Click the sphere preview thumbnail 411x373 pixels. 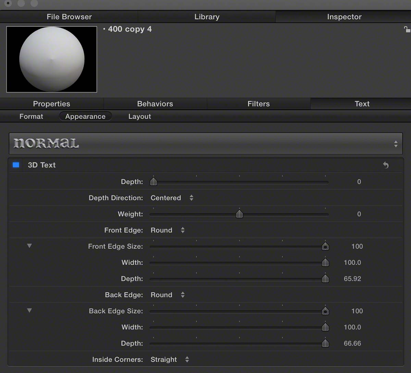point(52,59)
